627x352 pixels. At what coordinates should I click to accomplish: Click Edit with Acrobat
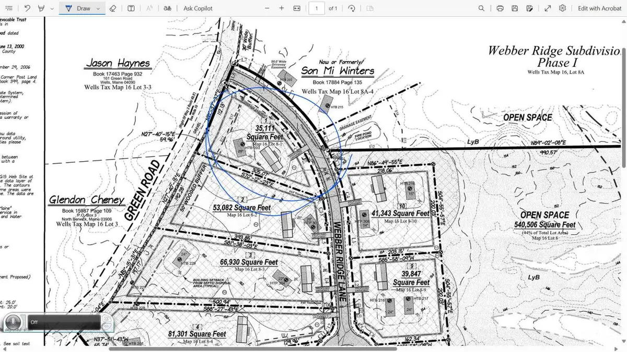(x=599, y=8)
